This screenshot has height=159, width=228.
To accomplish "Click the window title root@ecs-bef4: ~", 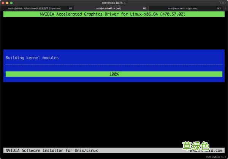I will 114,3.
